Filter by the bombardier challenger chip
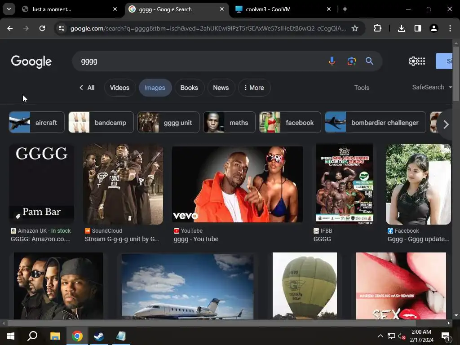The image size is (460, 345). [375, 122]
